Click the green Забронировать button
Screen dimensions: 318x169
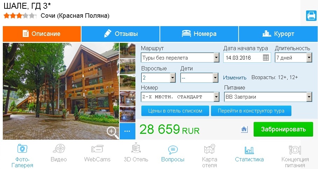[x=283, y=129]
